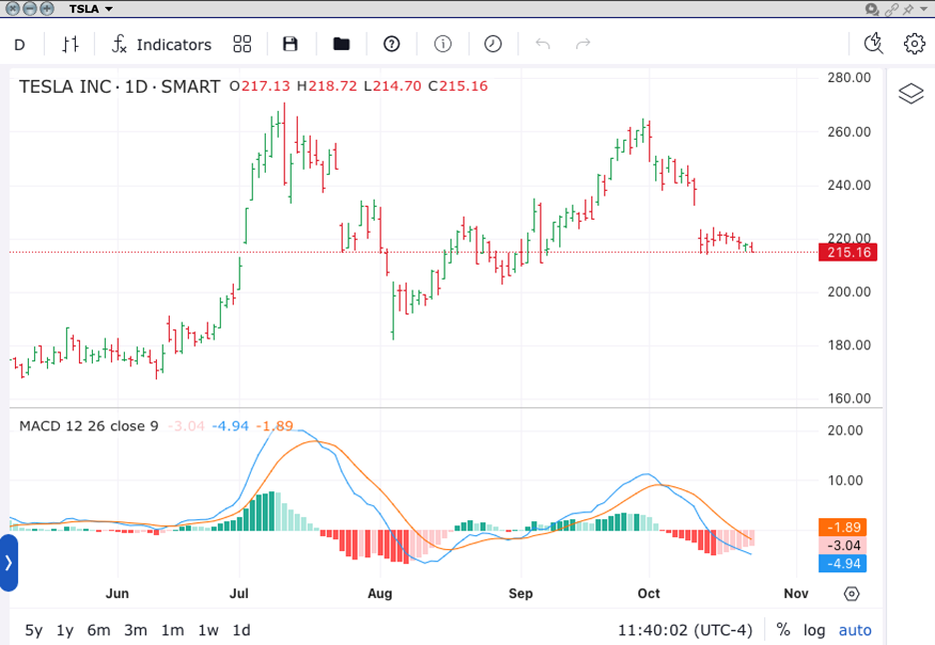Viewport: 935px width, 645px height.
Task: Click the TESLA INC · 1D · SMART title
Action: (120, 87)
